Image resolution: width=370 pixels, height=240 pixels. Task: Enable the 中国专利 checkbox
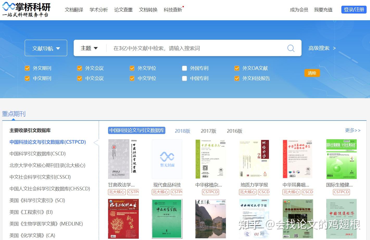pyautogui.click(x=184, y=78)
